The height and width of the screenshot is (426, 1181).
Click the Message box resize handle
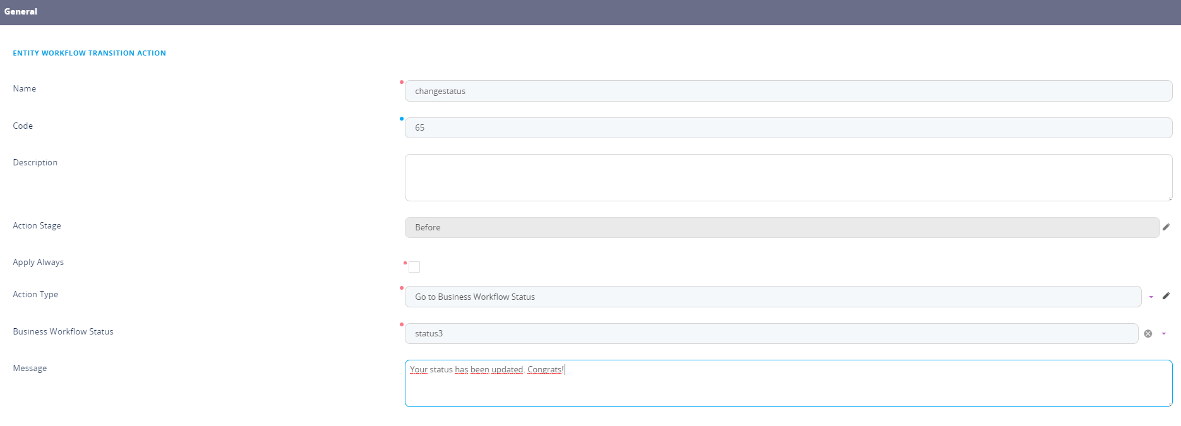[x=1170, y=404]
